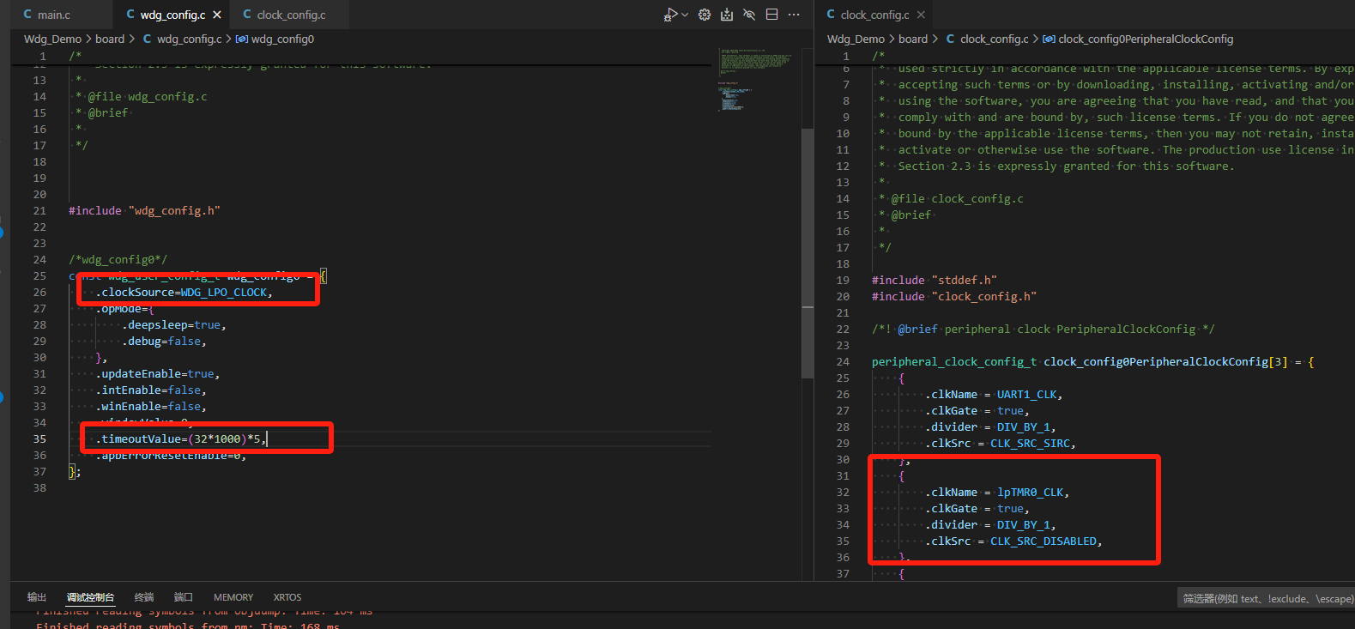1355x629 pixels.
Task: Click line number 21 in wdg_config.c
Action: click(39, 210)
